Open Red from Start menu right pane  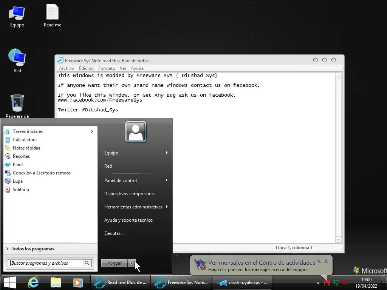point(108,166)
